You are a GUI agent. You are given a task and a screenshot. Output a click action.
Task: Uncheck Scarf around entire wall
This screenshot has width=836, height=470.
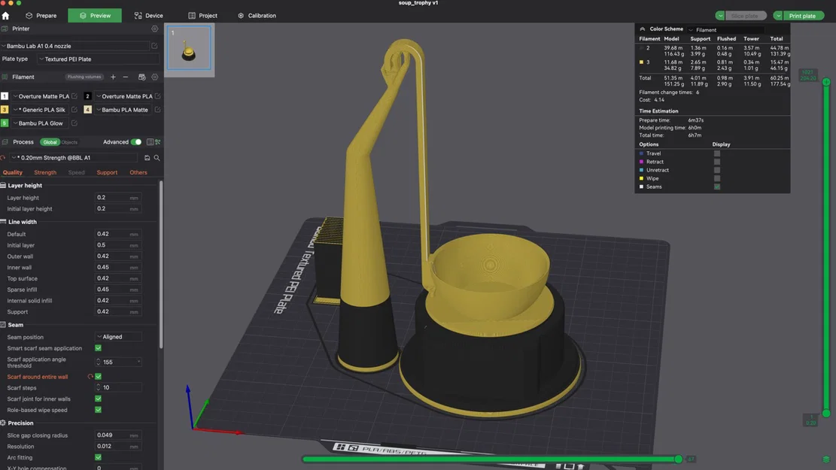point(98,377)
